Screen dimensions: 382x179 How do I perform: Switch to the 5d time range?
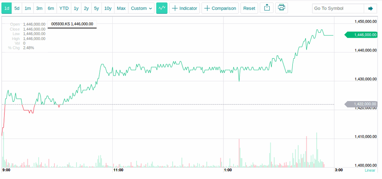pos(17,8)
